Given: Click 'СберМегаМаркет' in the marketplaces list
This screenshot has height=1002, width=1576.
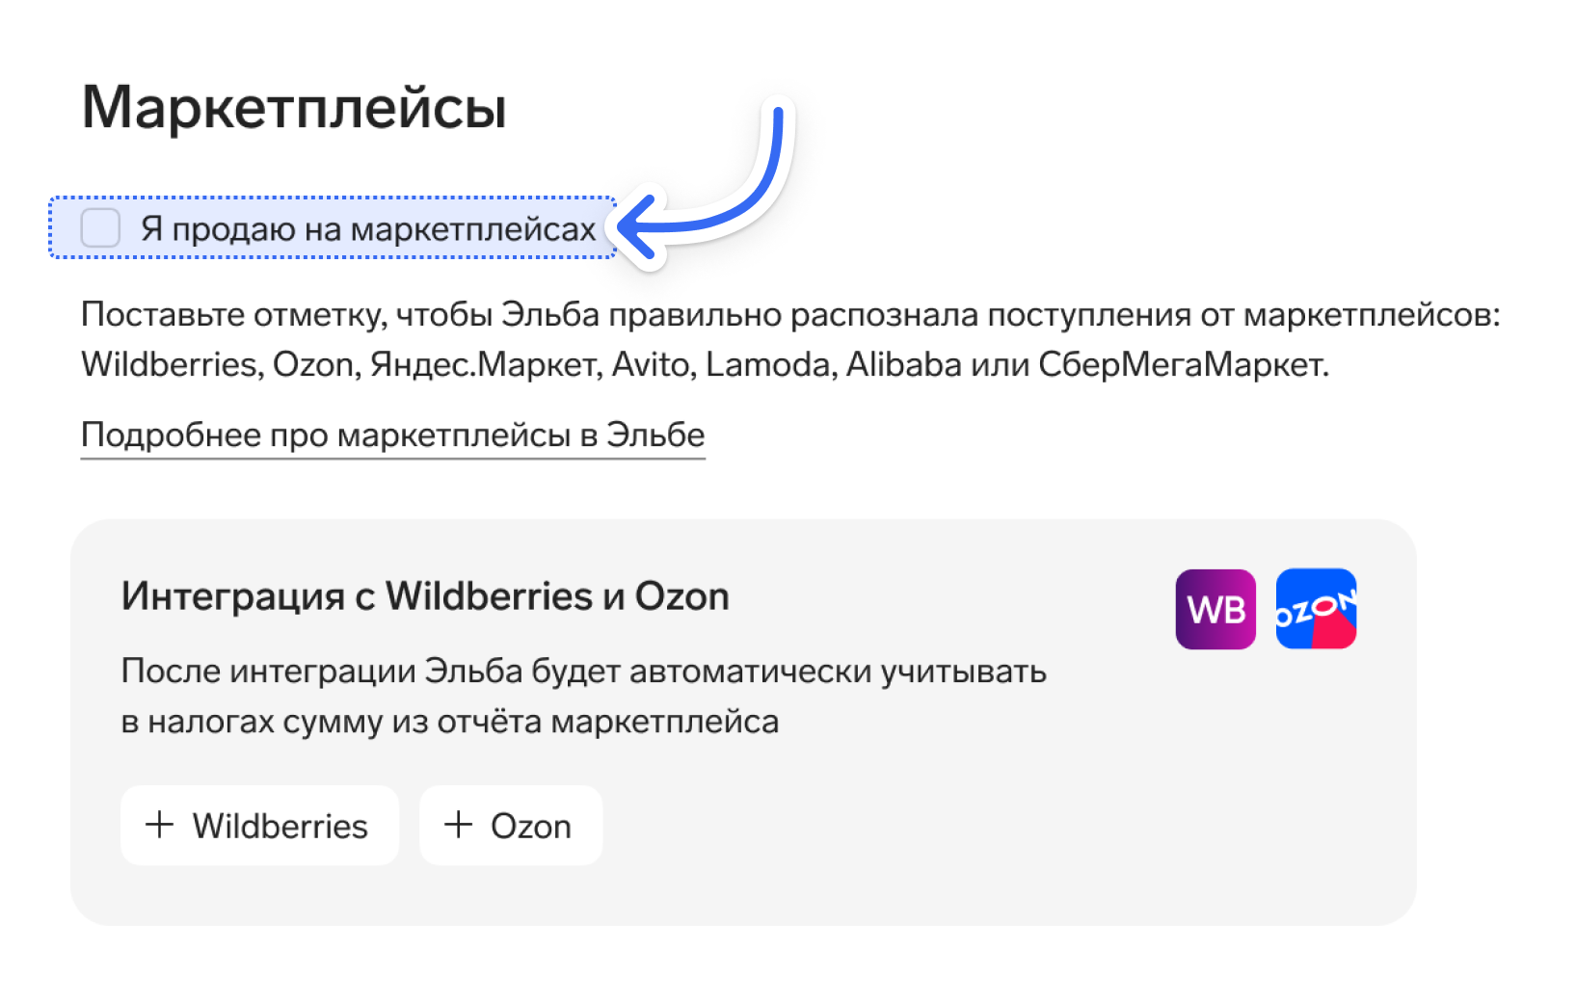Looking at the screenshot, I should click(1183, 365).
